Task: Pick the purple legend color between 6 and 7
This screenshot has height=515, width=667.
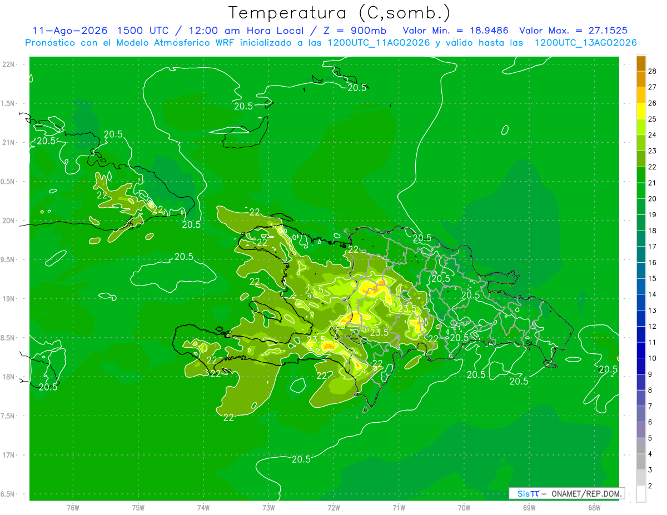Action: [x=641, y=414]
